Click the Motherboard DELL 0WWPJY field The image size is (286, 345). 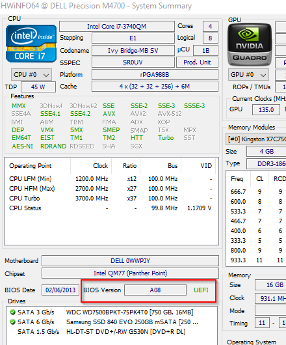click(x=130, y=261)
